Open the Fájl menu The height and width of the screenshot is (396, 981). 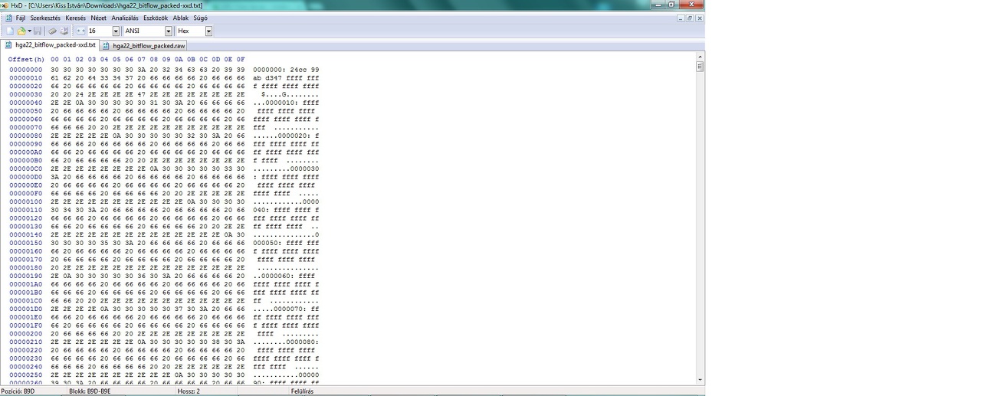coord(21,18)
